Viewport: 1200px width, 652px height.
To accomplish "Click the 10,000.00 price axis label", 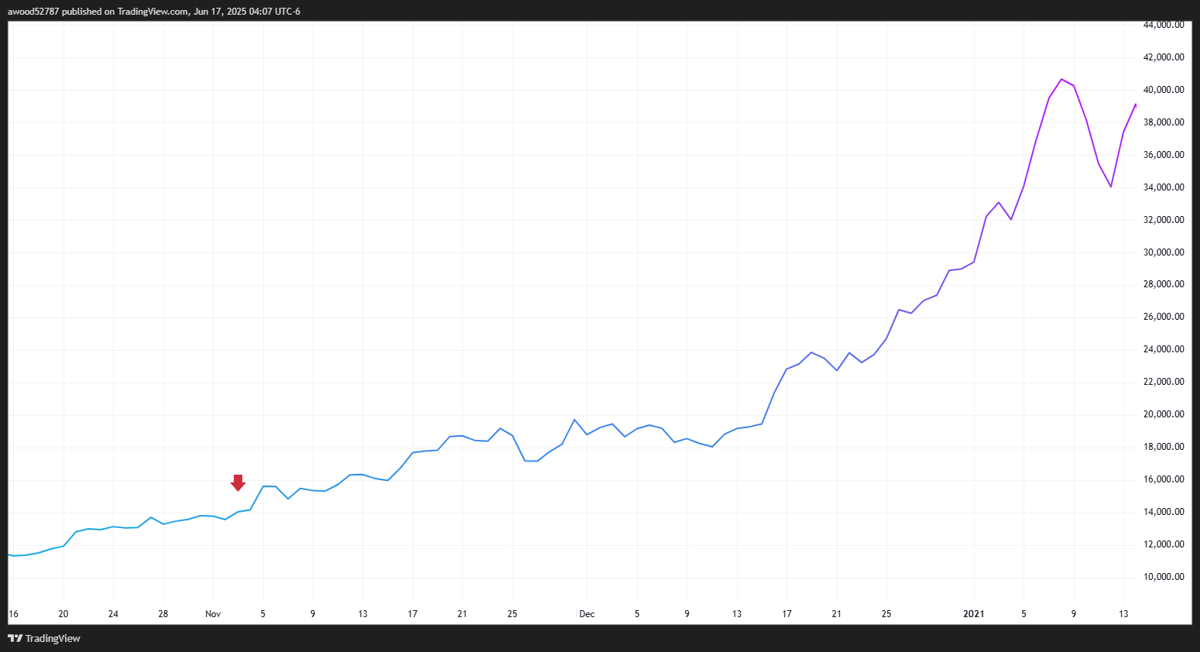I will coord(1164,577).
